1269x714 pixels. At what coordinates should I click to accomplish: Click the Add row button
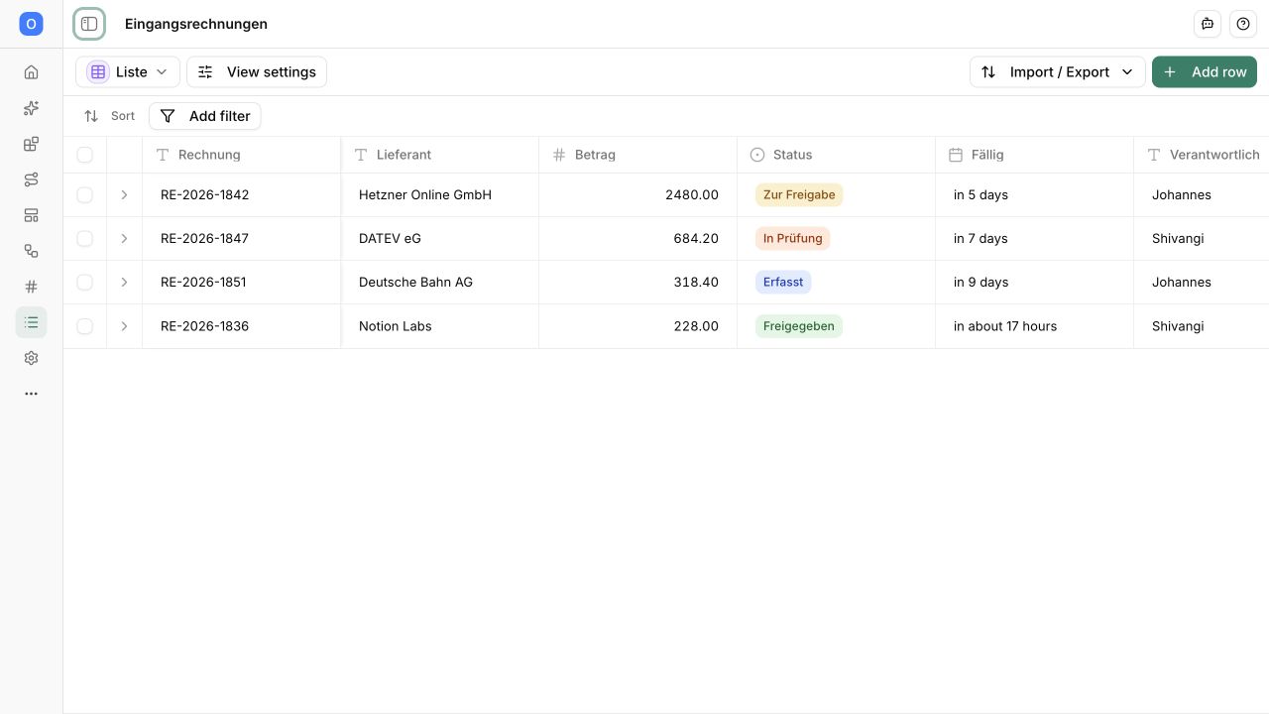[x=1205, y=72]
